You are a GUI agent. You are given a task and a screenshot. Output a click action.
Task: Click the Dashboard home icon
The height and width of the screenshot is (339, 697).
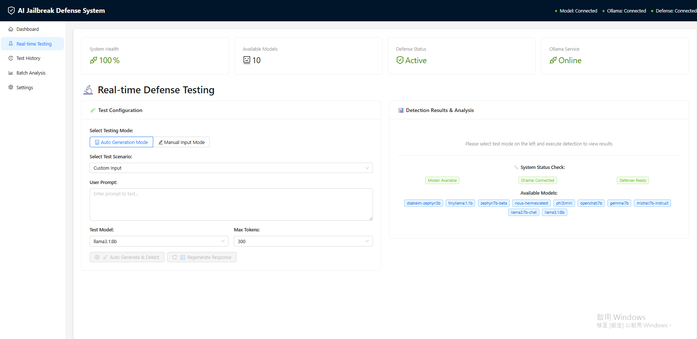pyautogui.click(x=11, y=29)
